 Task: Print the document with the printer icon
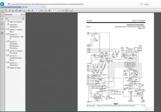tap(20, 10)
